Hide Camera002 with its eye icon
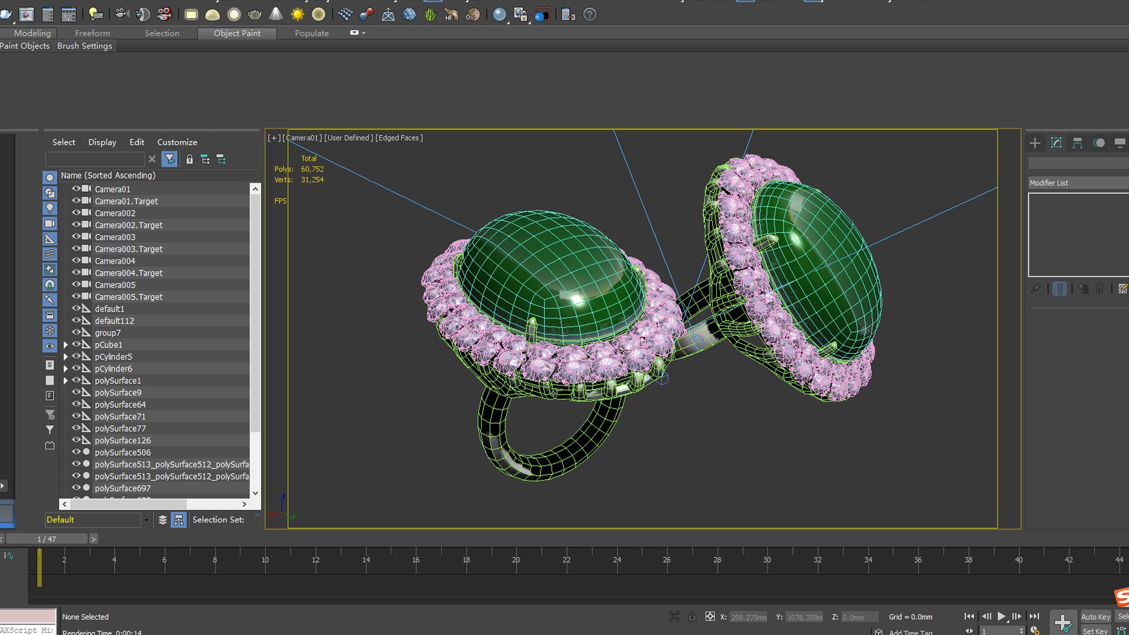This screenshot has width=1129, height=635. pos(76,213)
